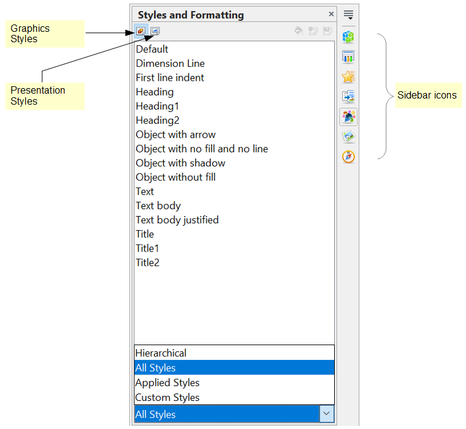Screen dimensions: 466x429
Task: Select the Default style
Action: pyautogui.click(x=234, y=49)
